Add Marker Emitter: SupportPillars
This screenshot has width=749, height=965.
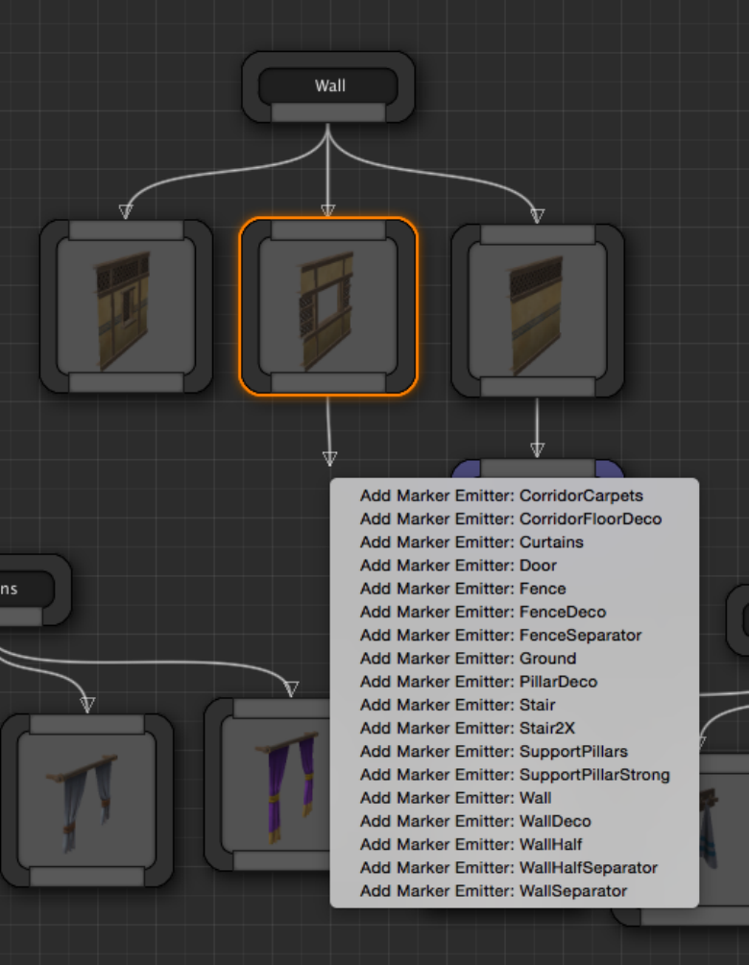point(514,752)
